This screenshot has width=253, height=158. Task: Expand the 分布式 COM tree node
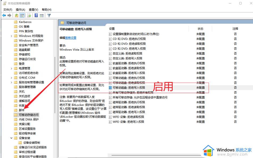pos(11,78)
